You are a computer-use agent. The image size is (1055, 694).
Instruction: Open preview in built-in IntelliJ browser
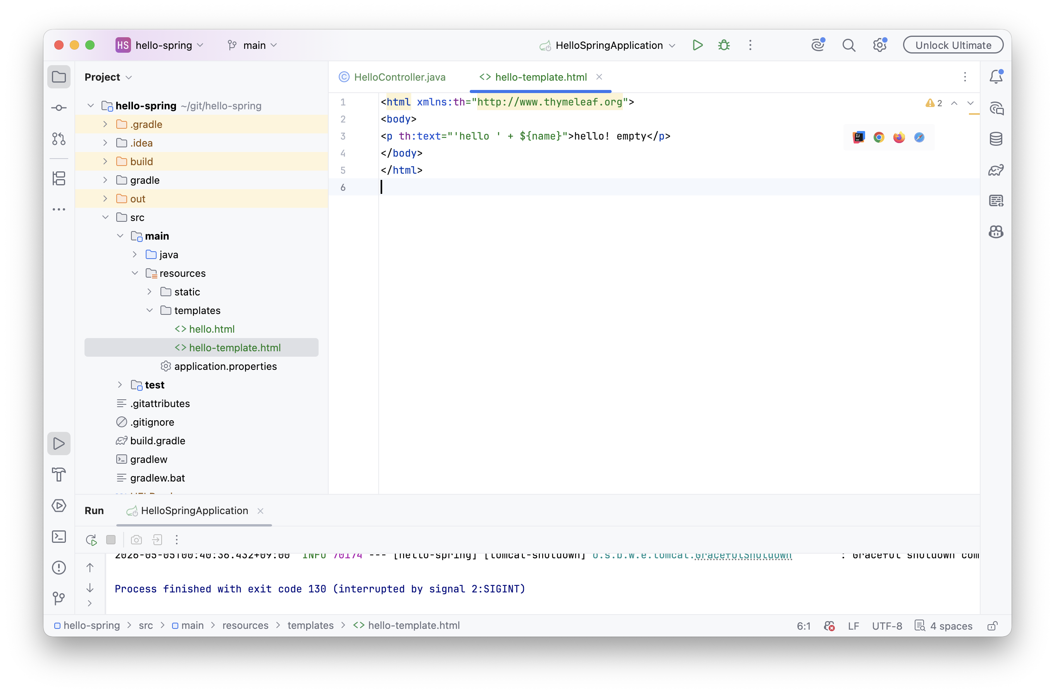point(858,138)
